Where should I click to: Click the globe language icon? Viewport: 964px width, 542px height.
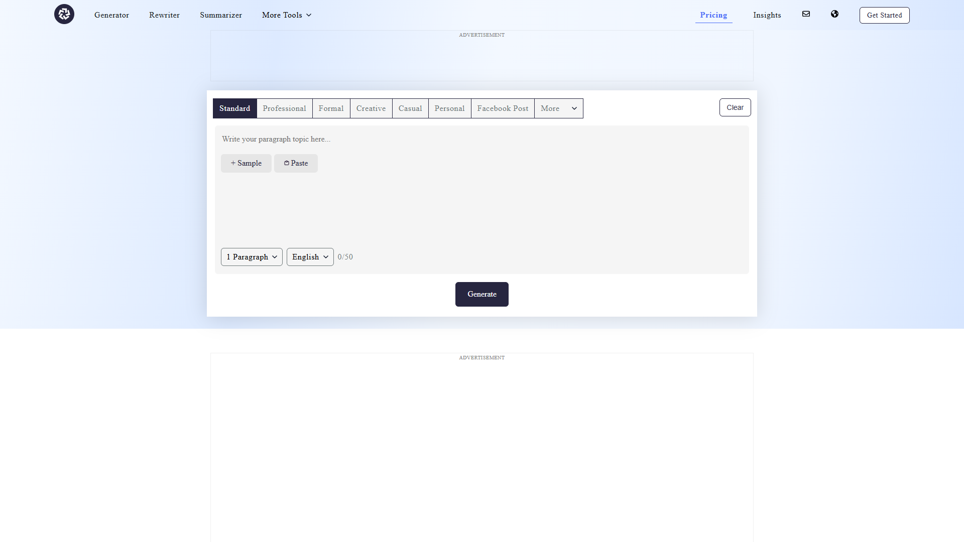pyautogui.click(x=834, y=14)
